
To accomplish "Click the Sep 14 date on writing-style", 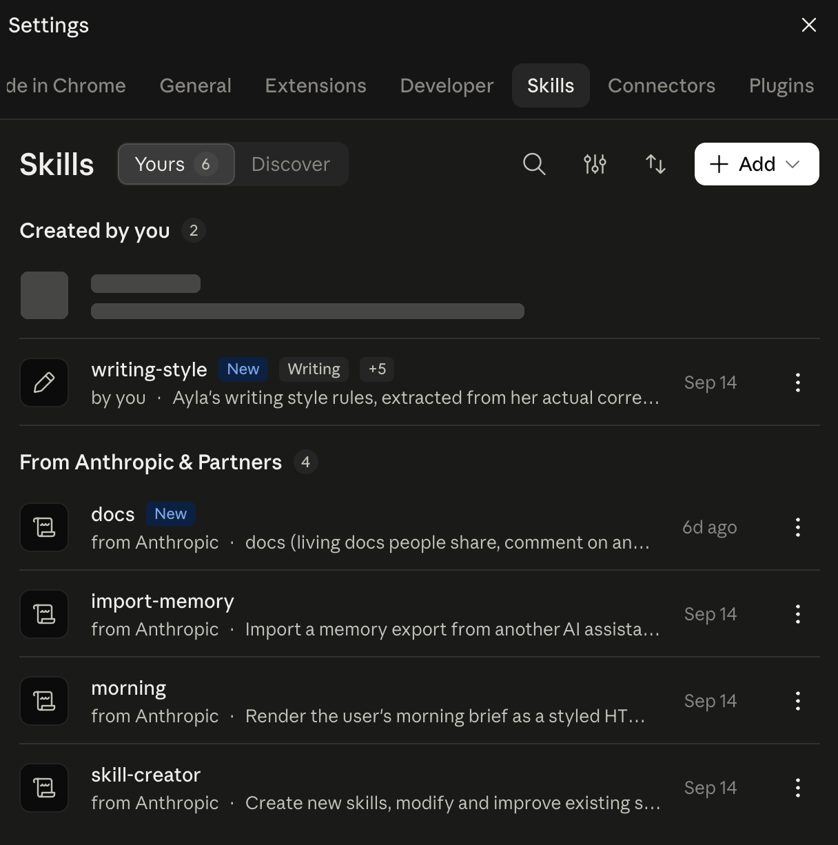I will (711, 383).
